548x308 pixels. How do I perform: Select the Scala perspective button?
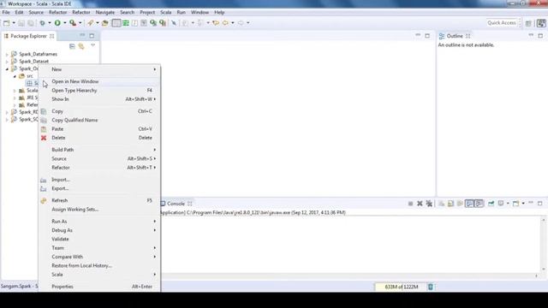click(541, 23)
